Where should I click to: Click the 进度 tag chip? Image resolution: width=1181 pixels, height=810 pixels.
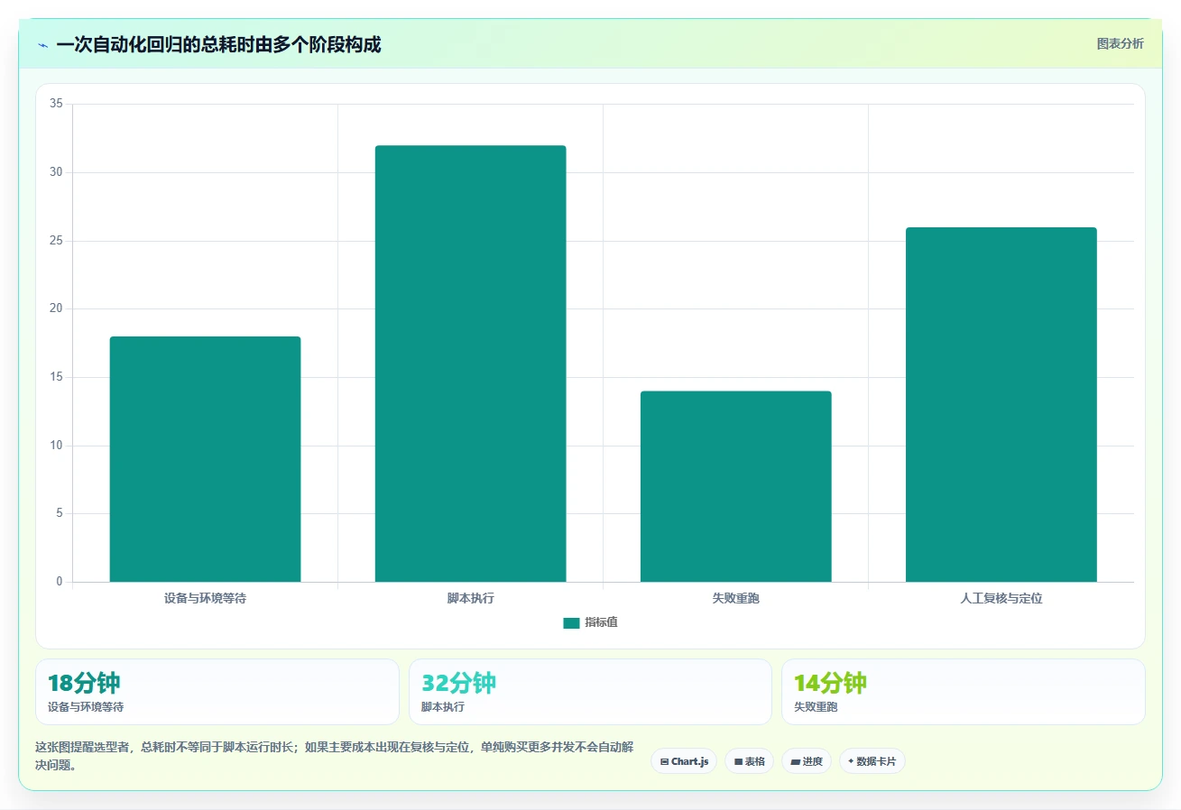coord(807,761)
